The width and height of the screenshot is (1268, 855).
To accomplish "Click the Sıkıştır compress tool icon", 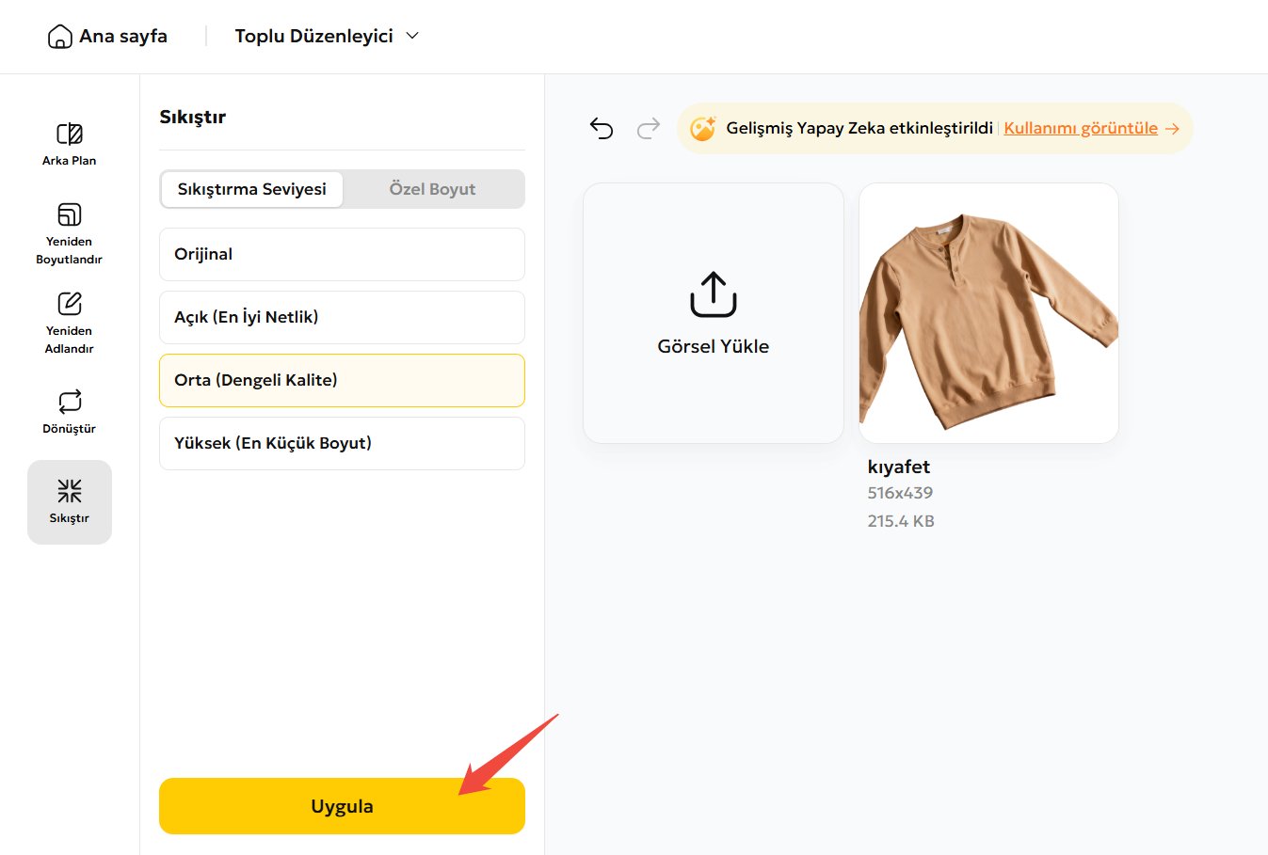I will pos(70,491).
